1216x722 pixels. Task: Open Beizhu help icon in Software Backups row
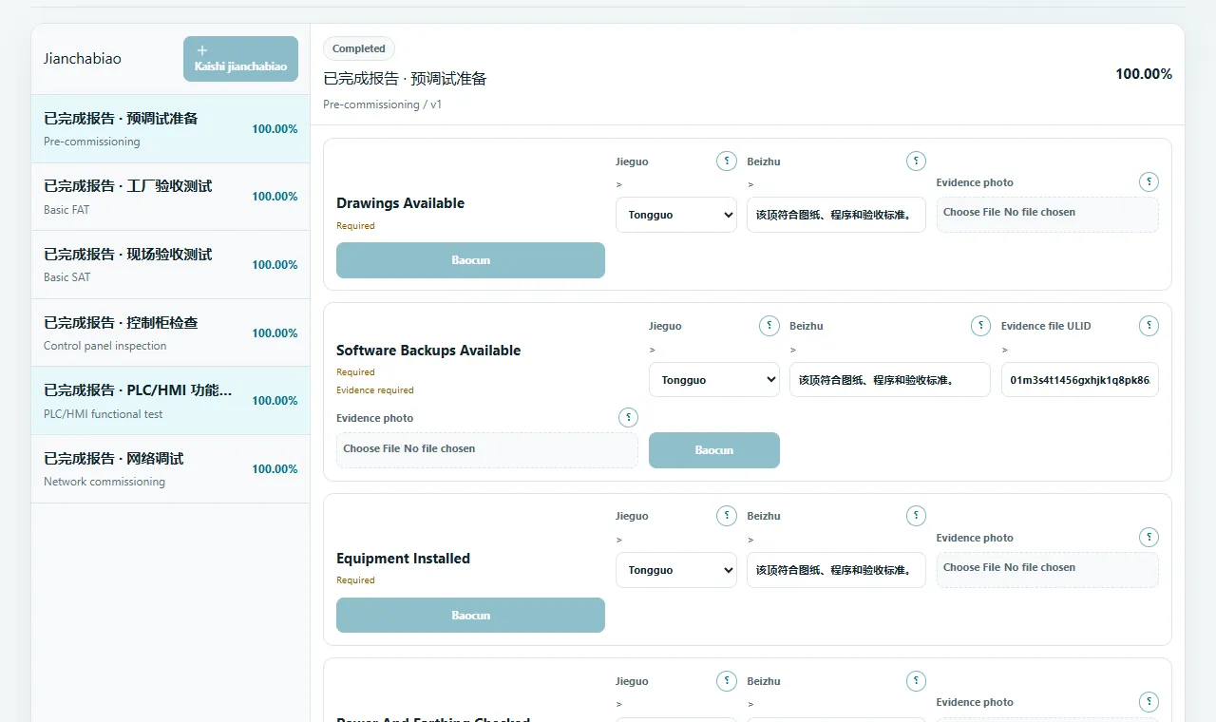(x=980, y=326)
